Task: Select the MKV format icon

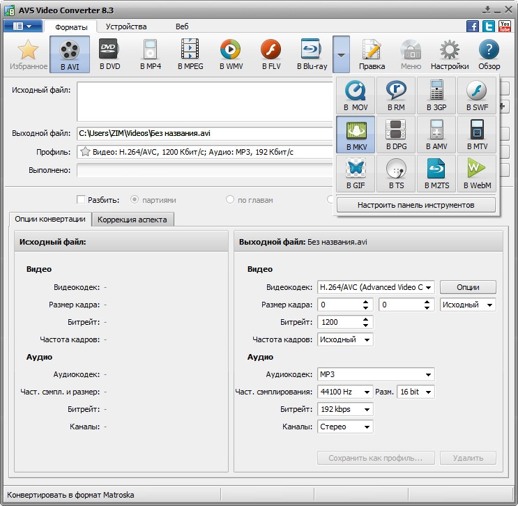Action: [356, 135]
